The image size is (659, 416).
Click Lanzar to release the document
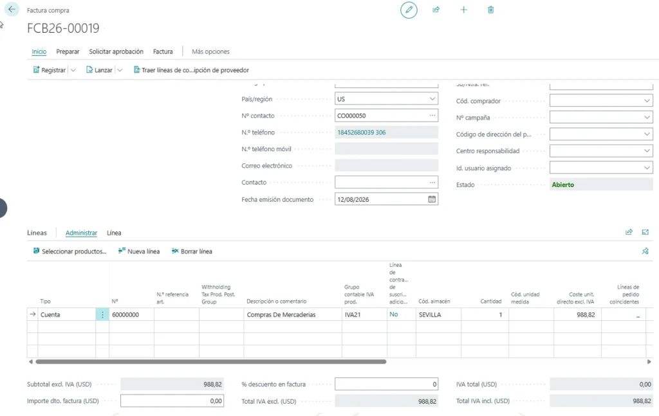click(99, 70)
